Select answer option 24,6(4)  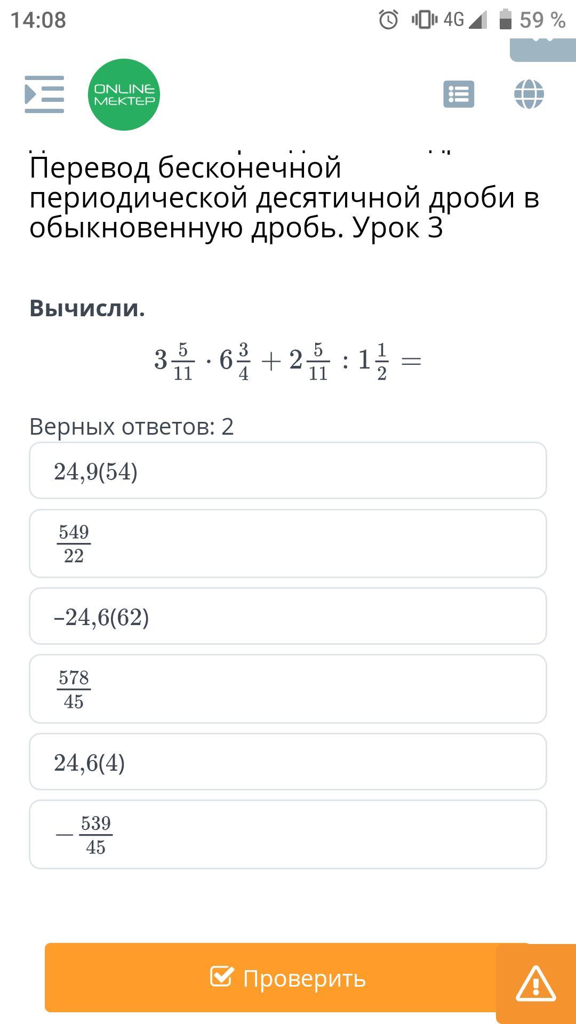[288, 762]
